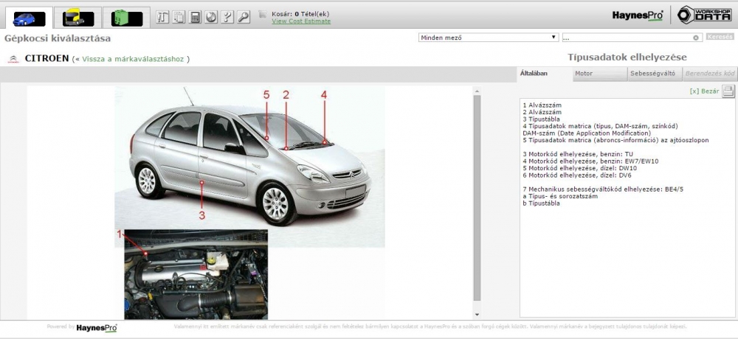Screen dimensions: 738x339
Task: Click '5 Motorkód elhelyezése, dízel: DW10'
Action: tap(580, 168)
